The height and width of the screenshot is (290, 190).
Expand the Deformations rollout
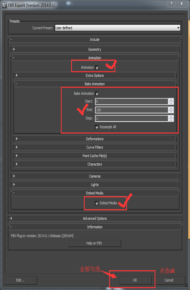[x=95, y=139]
